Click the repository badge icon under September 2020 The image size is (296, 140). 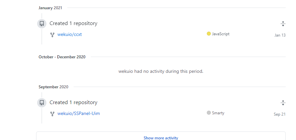[x=42, y=103]
